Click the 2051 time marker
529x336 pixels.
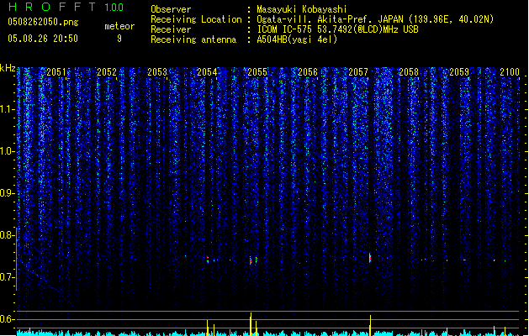(x=56, y=72)
